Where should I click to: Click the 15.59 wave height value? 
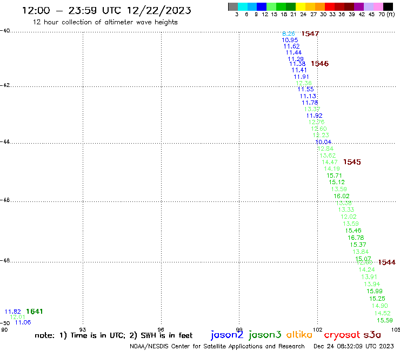point(385,320)
